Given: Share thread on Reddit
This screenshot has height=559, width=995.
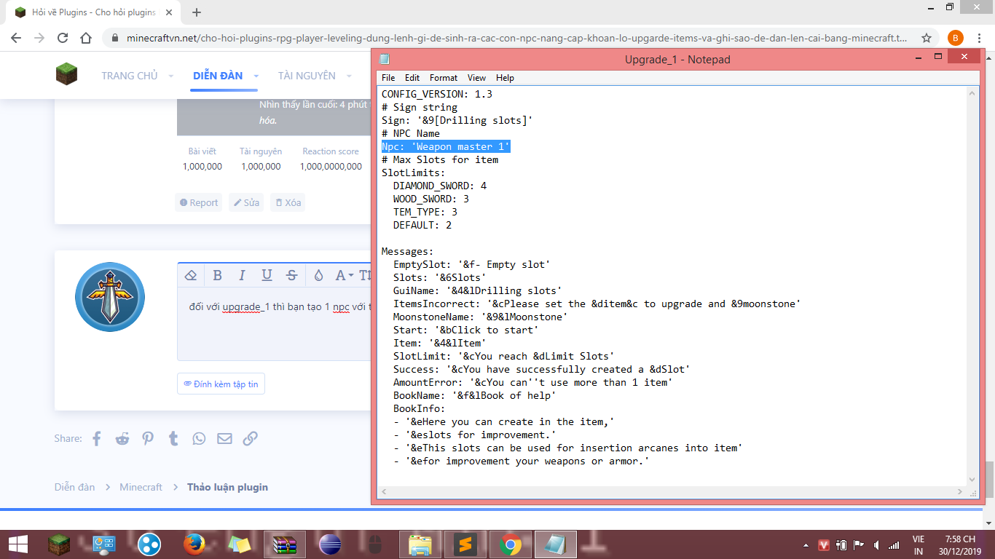Looking at the screenshot, I should coord(122,438).
